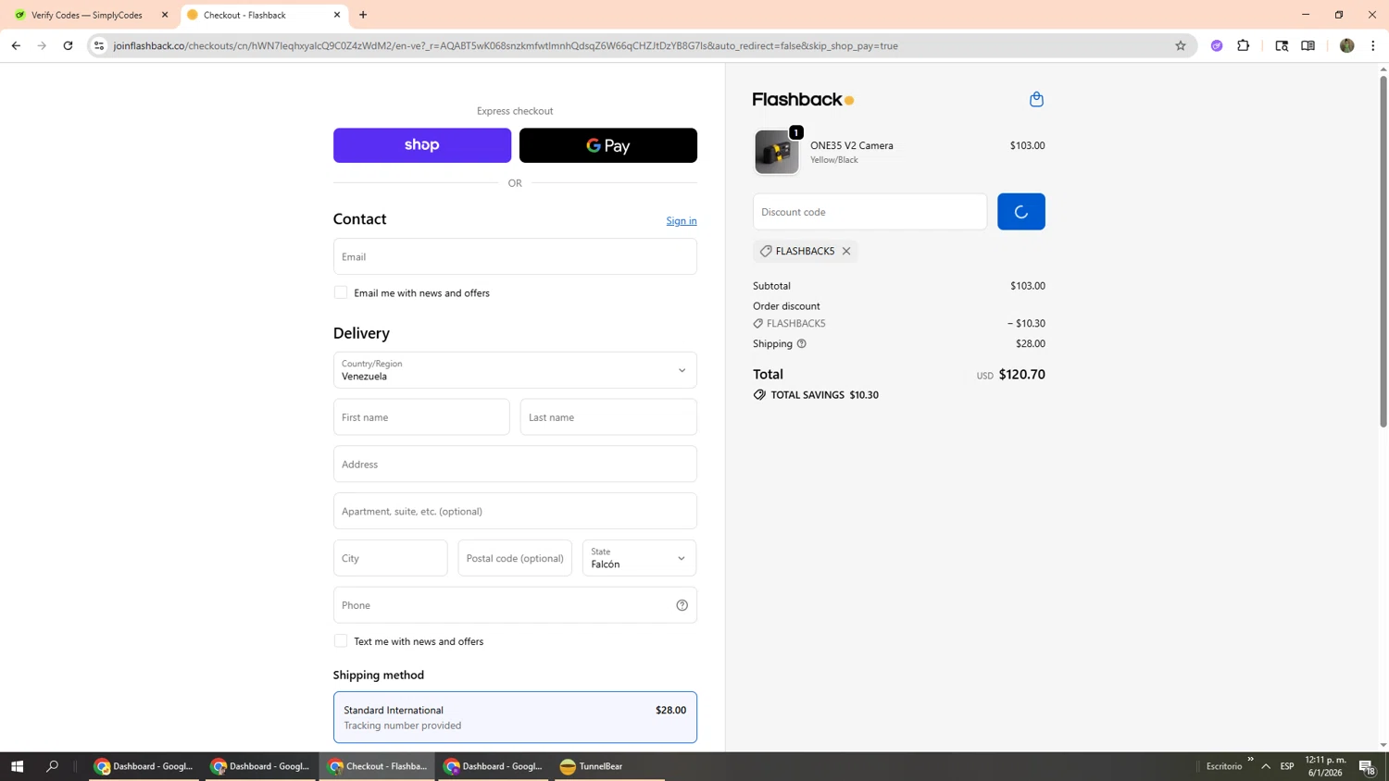Pay with Shop express checkout

pos(422,145)
